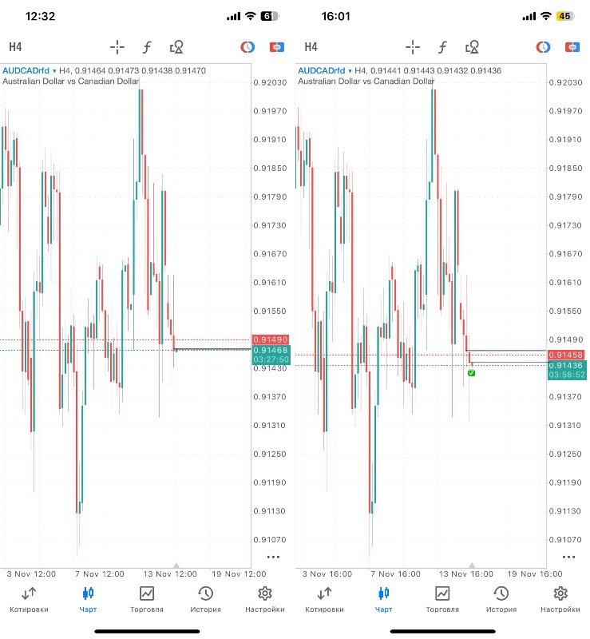Tap the H4 timeframe button in left chart
This screenshot has height=639, width=590.
(x=15, y=47)
